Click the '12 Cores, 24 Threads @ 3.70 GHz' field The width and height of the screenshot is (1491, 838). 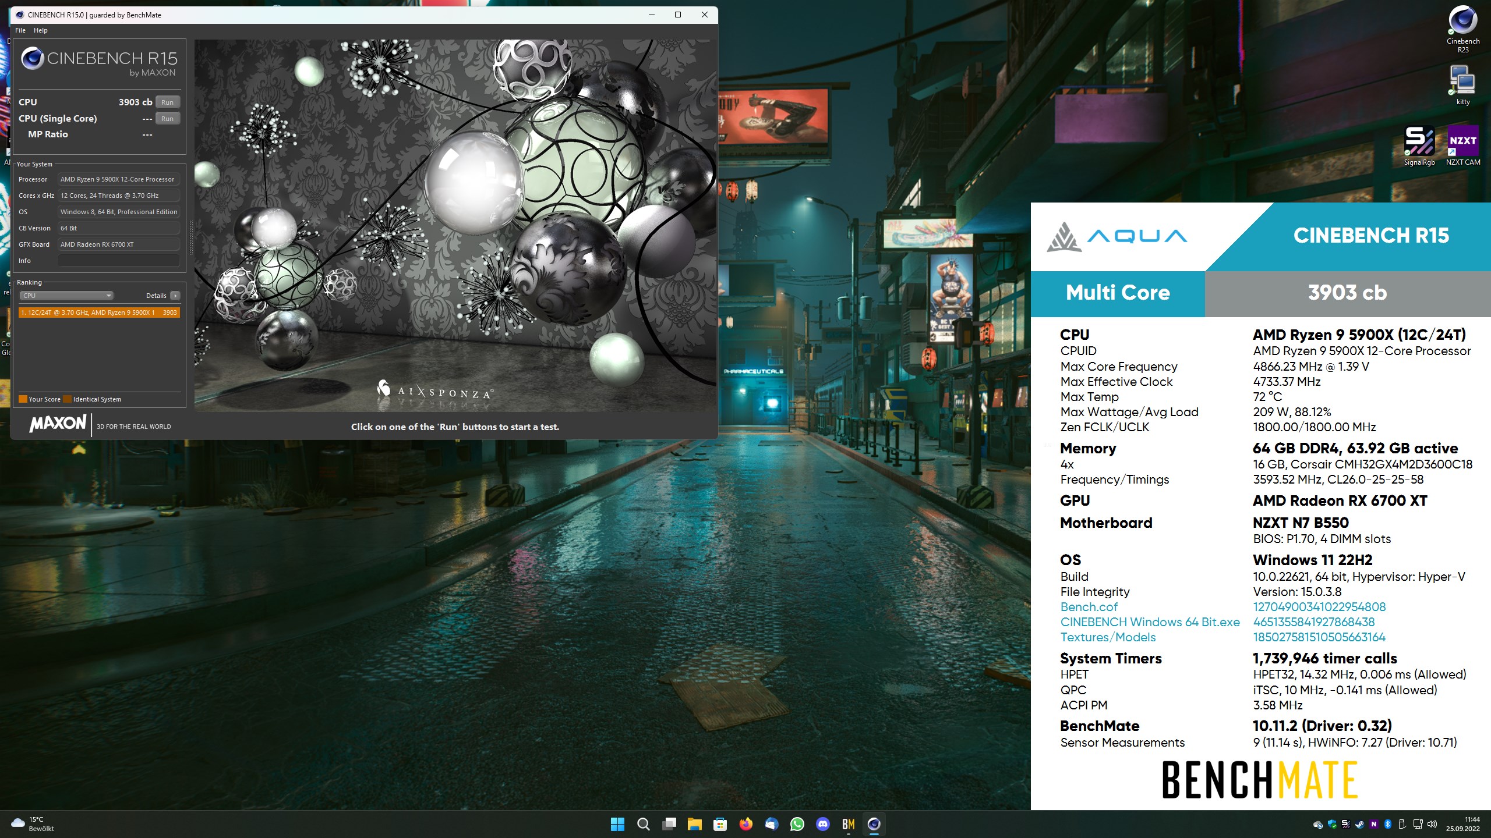(x=119, y=196)
